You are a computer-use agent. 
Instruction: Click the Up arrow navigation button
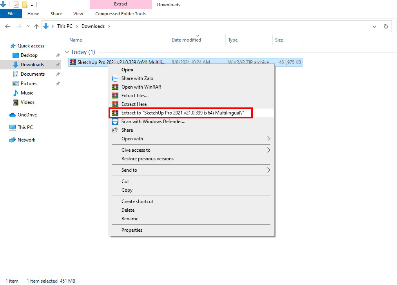coord(36,26)
